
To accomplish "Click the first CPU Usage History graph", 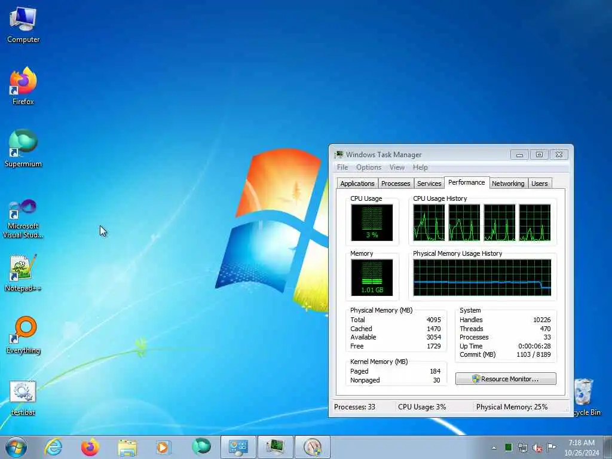I will pos(429,222).
